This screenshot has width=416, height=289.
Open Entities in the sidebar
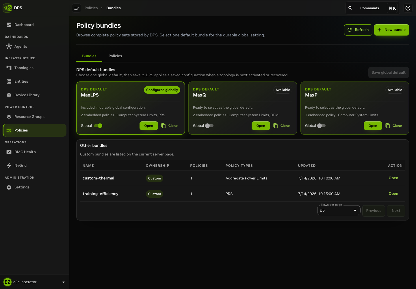point(35,81)
